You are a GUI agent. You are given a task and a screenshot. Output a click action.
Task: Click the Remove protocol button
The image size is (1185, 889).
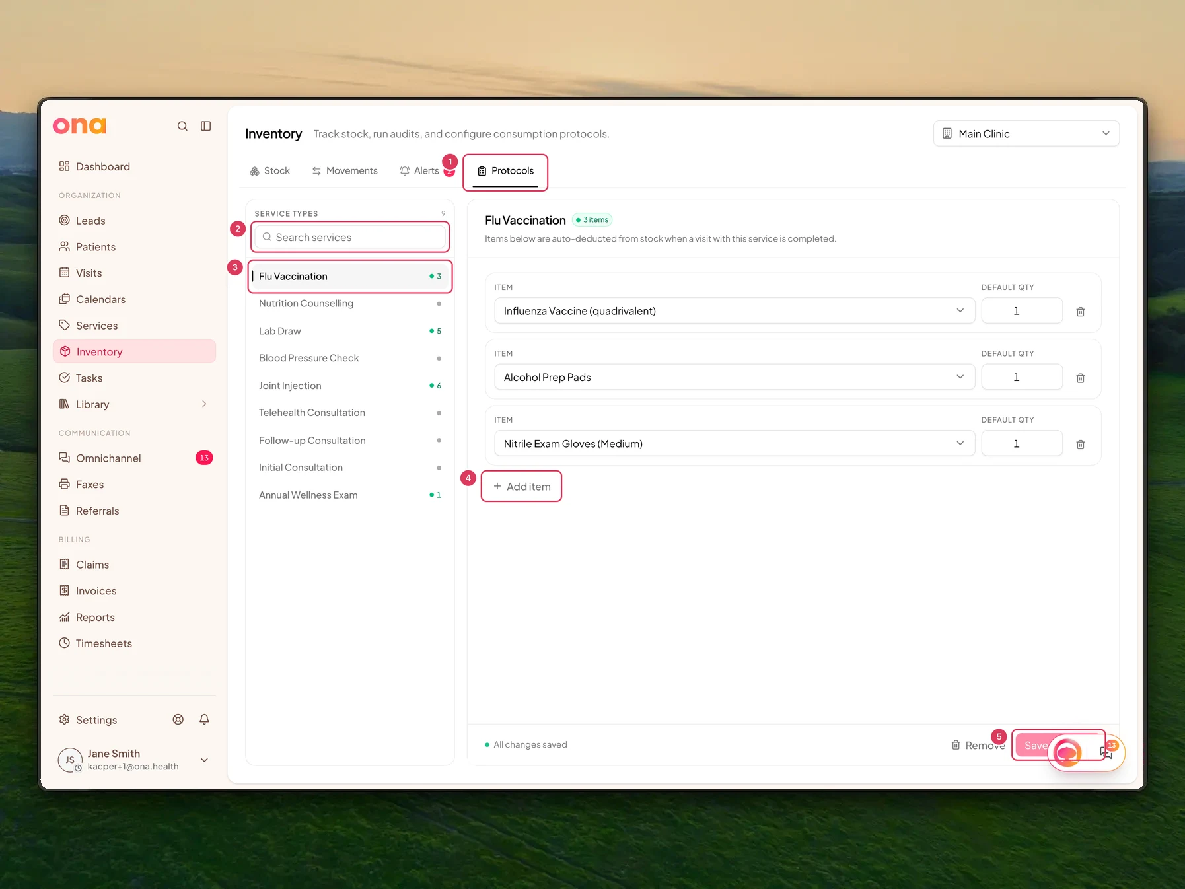click(978, 746)
